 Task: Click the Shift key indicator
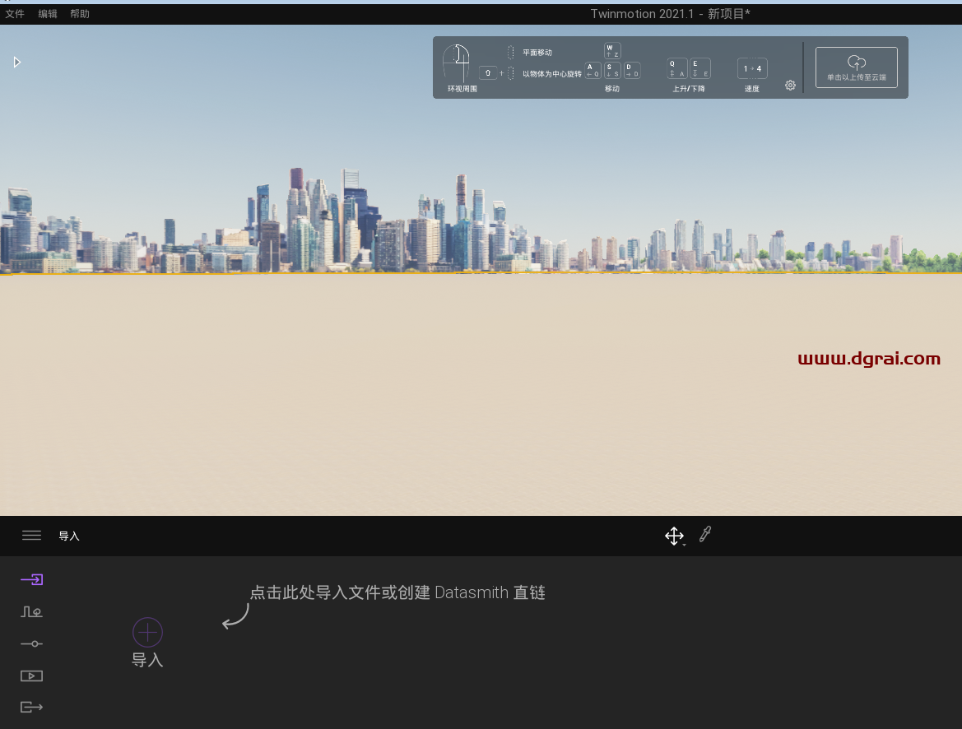488,73
